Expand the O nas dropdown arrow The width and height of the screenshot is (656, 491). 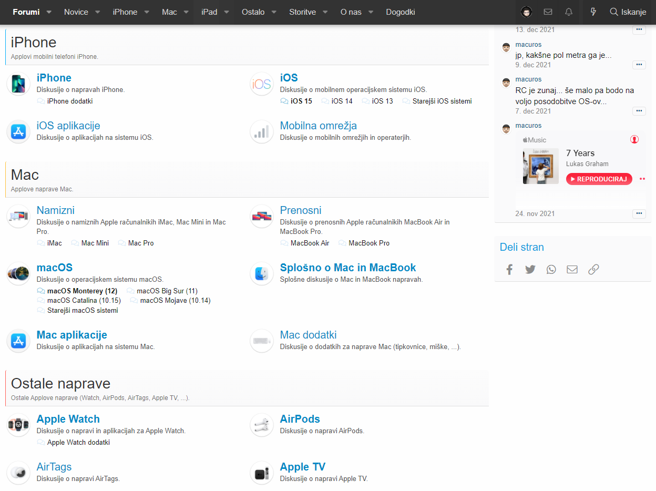[371, 12]
